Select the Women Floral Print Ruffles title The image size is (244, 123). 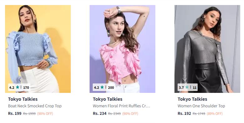(x=122, y=106)
